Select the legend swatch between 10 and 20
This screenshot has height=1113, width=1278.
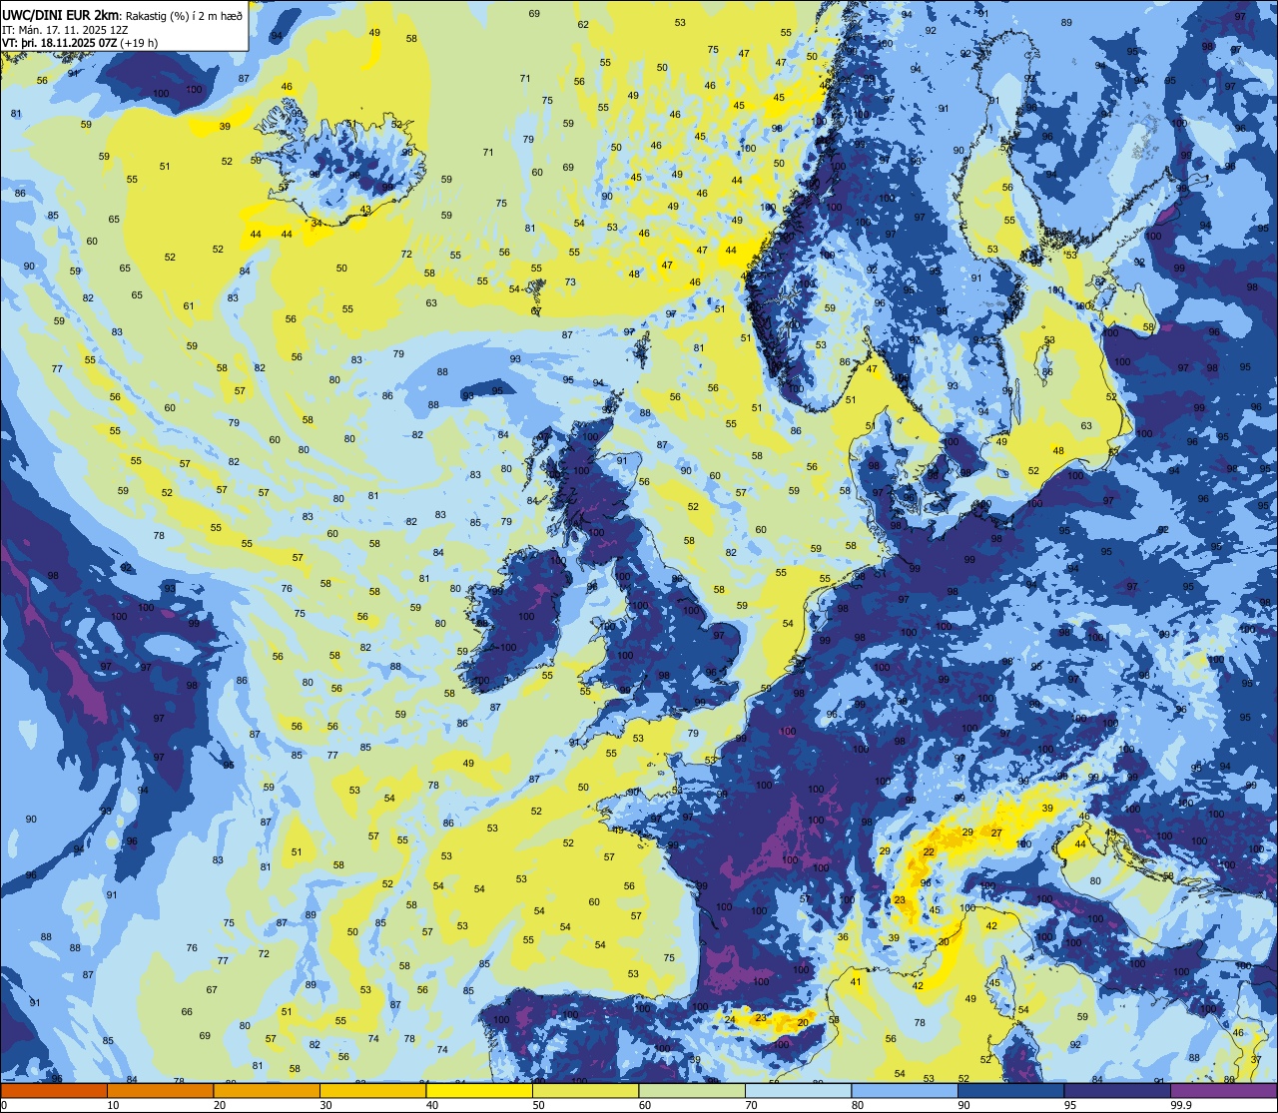(x=160, y=1090)
